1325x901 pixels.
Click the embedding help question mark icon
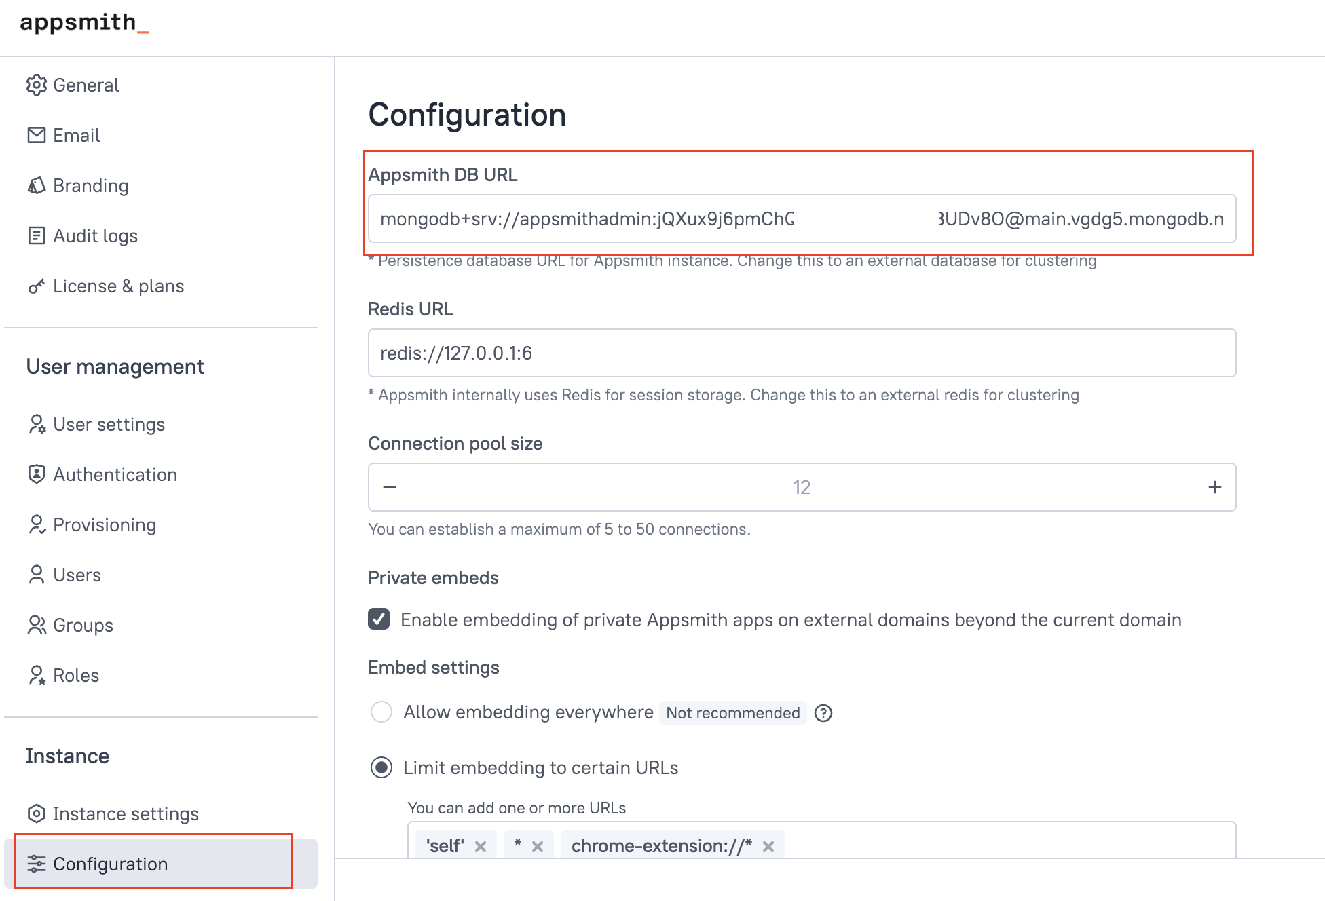[x=823, y=713]
